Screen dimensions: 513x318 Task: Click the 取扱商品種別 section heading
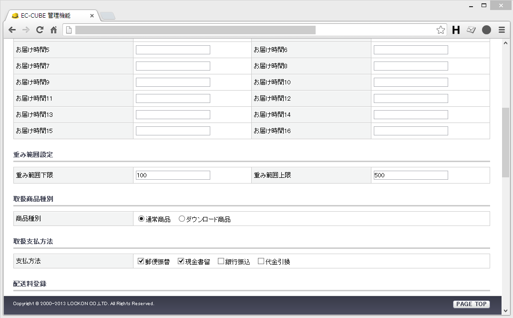[x=33, y=199]
